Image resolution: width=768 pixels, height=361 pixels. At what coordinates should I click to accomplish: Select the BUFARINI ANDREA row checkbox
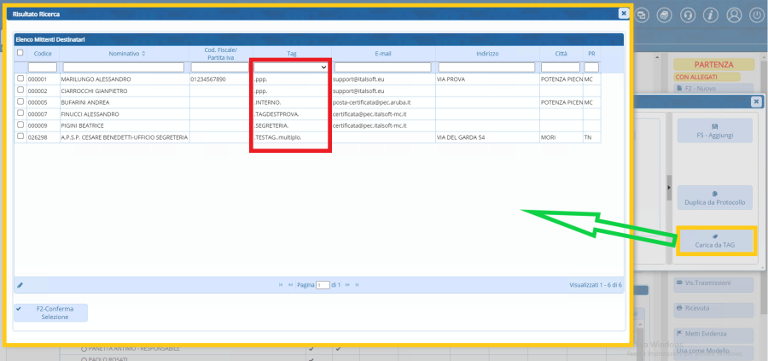point(20,102)
